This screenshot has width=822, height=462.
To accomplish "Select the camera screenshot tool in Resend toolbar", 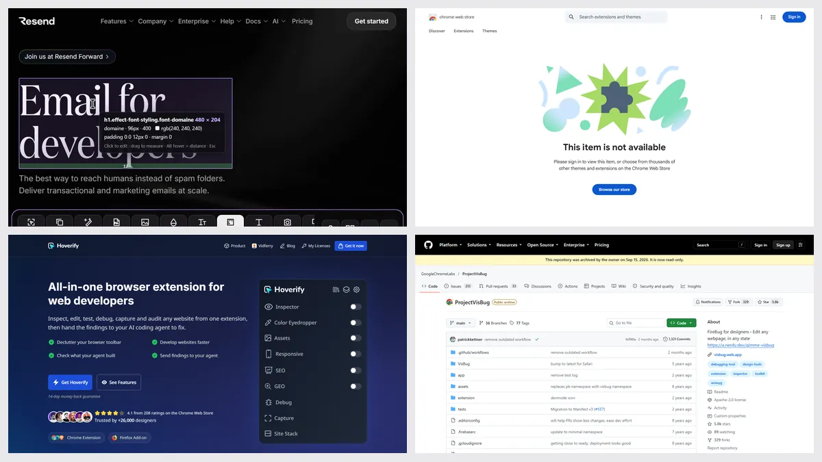I will (x=288, y=222).
